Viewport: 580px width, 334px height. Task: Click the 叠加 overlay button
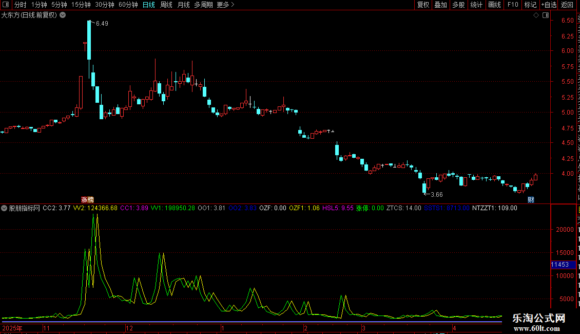click(x=440, y=5)
